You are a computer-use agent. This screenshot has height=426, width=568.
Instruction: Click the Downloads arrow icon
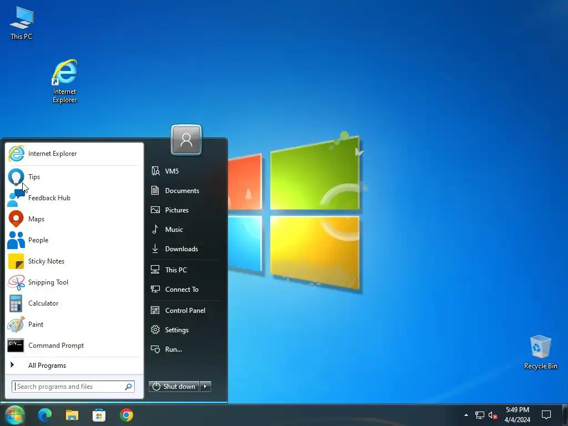pos(155,248)
